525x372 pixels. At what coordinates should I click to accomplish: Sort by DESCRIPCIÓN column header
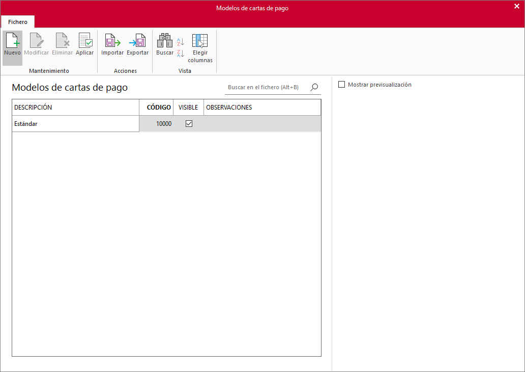(76, 108)
